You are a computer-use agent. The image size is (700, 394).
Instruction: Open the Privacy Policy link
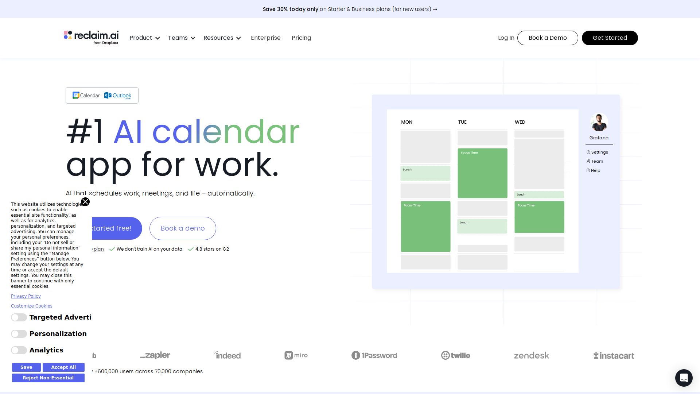(26, 296)
